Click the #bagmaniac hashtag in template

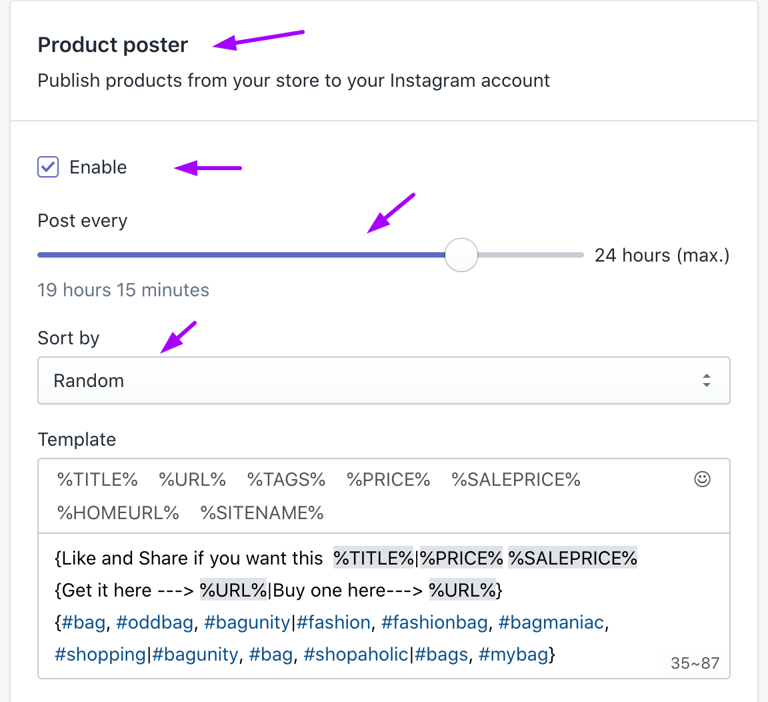coord(551,623)
